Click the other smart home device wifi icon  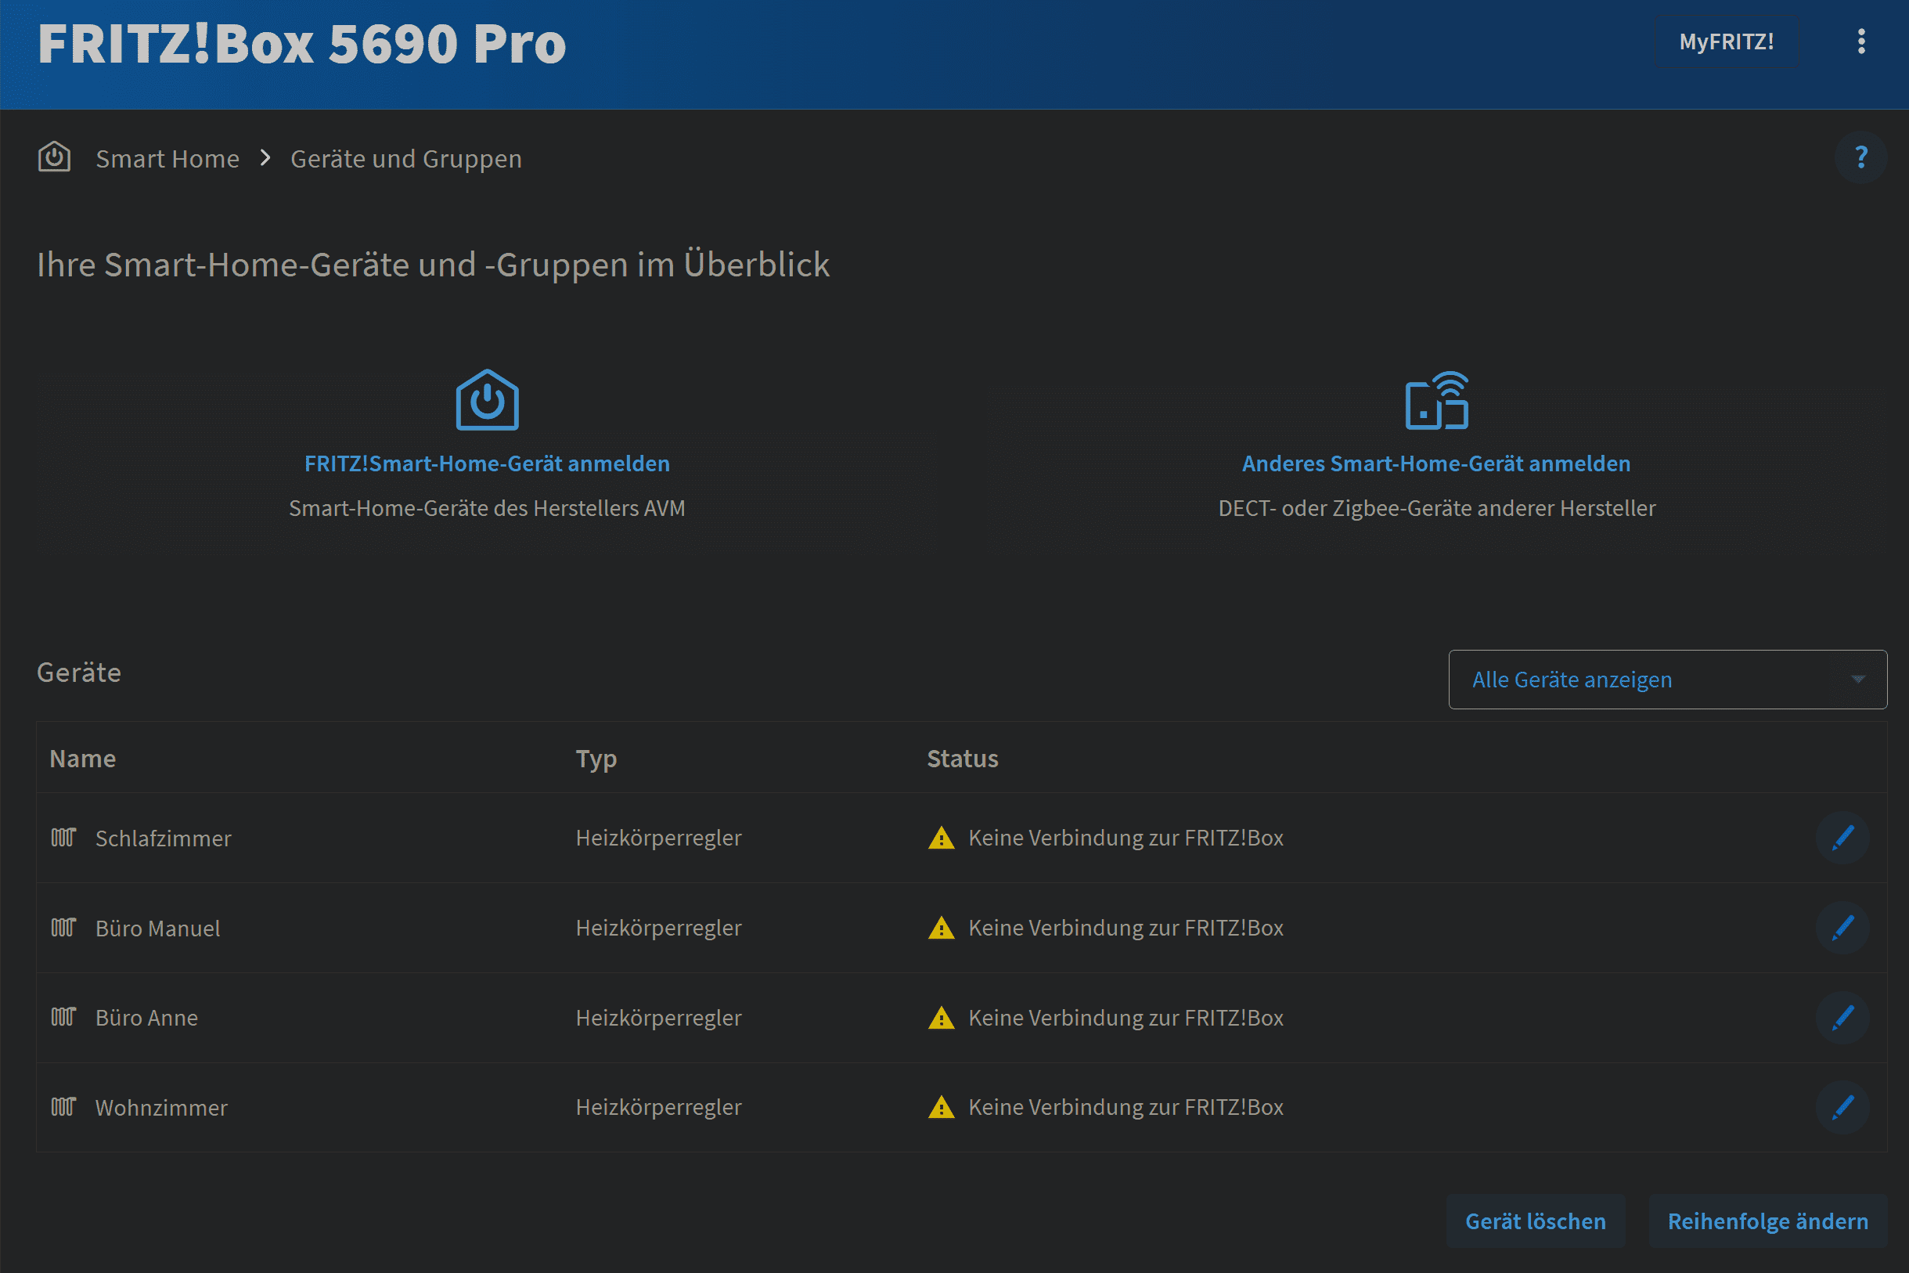point(1436,399)
